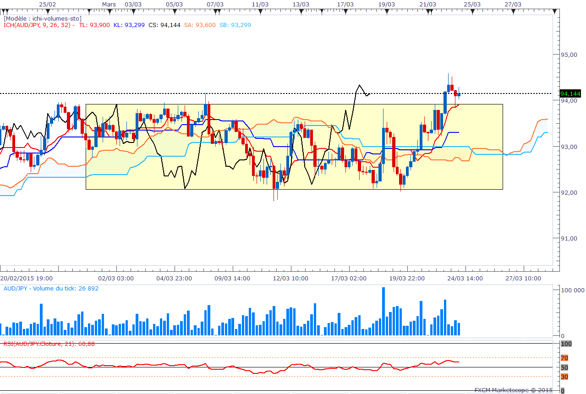This screenshot has width=586, height=394.
Task: Select the 27/03 date marker triangle
Action: (513, 12)
